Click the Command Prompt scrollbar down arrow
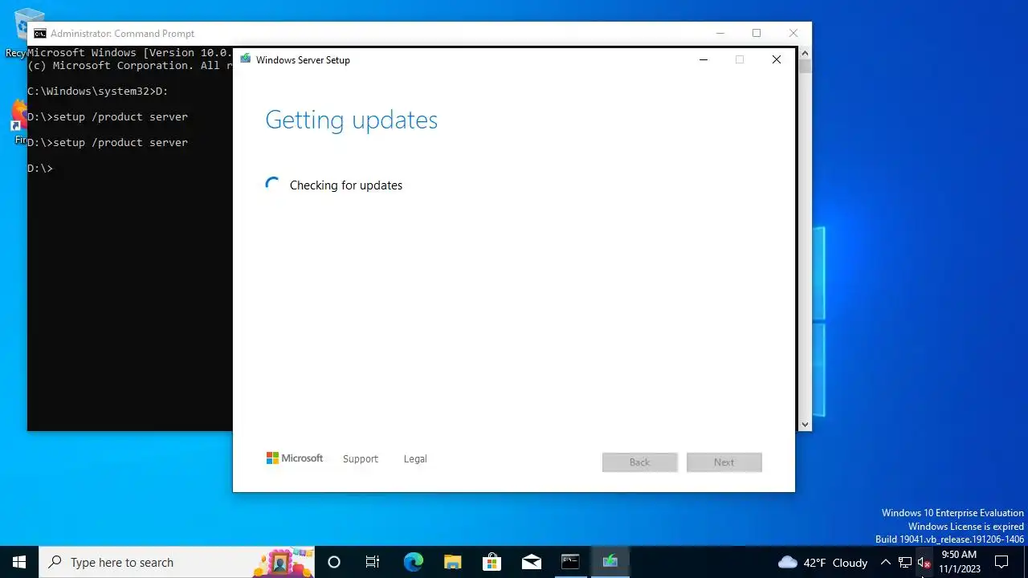1028x578 pixels. click(805, 425)
